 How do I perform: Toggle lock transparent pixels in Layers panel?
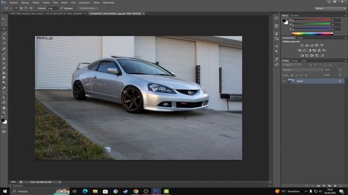point(292,75)
